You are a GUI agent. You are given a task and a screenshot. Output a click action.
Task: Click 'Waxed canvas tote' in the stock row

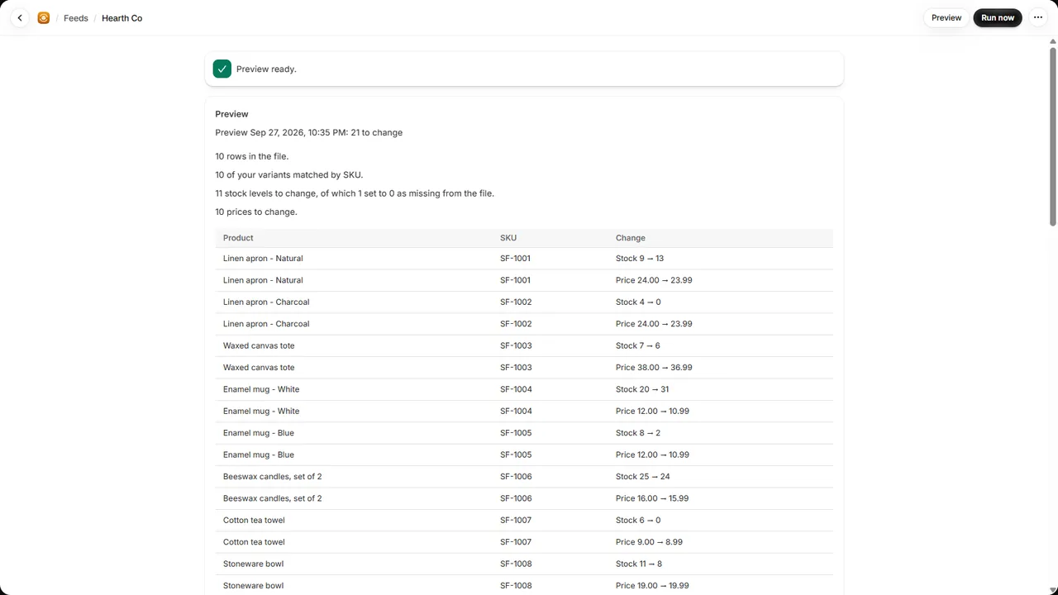pyautogui.click(x=259, y=345)
